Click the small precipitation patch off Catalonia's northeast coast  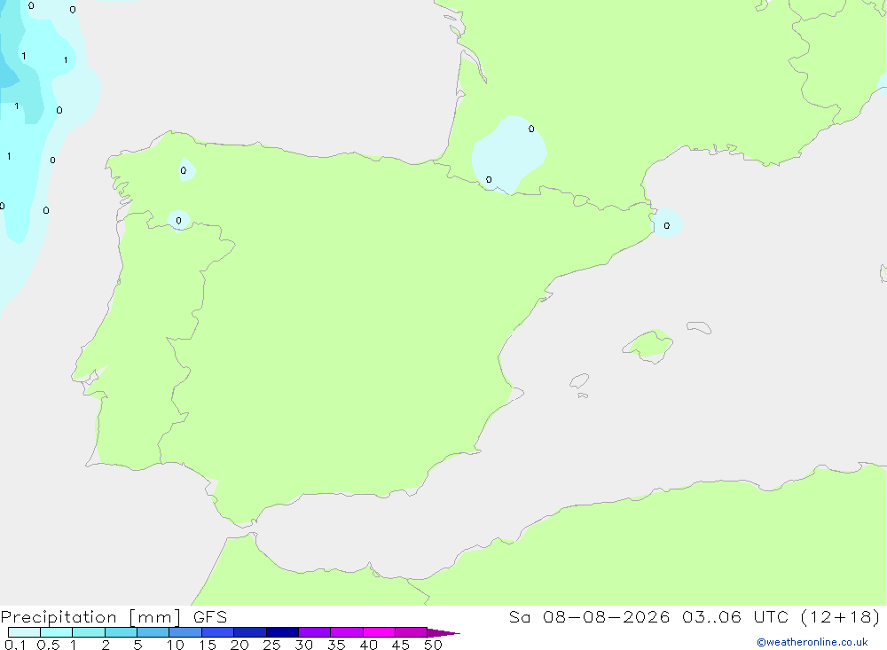[668, 223]
